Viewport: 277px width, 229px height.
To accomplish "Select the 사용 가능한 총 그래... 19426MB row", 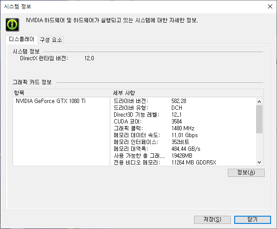I will [184, 156].
